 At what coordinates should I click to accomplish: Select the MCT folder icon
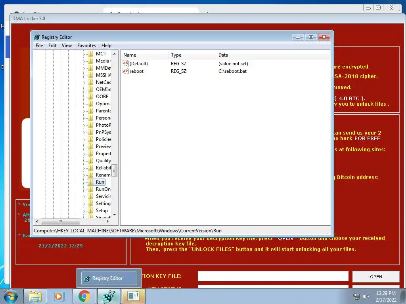tap(91, 54)
